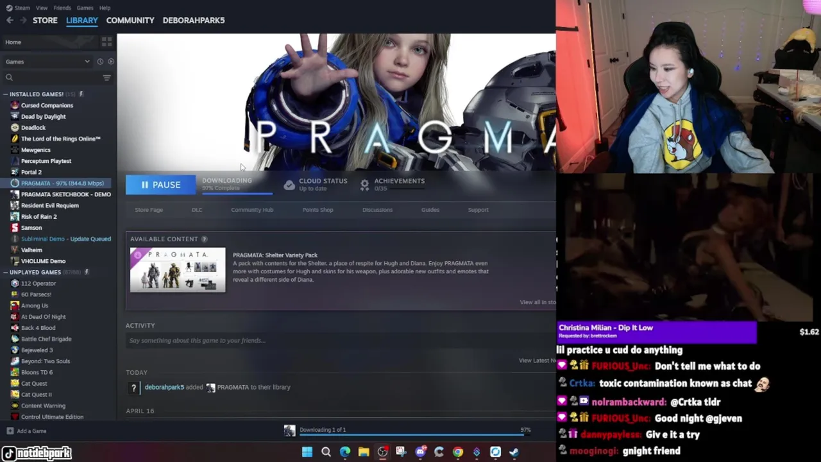
Task: Open the Store Page link
Action: (149, 210)
